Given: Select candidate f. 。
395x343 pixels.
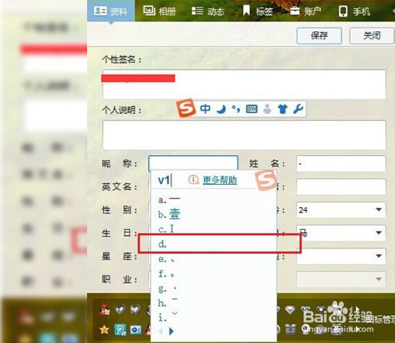Looking at the screenshot, I should tap(167, 274).
